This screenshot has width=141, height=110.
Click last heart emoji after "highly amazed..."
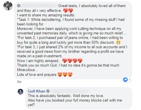pos(80,61)
